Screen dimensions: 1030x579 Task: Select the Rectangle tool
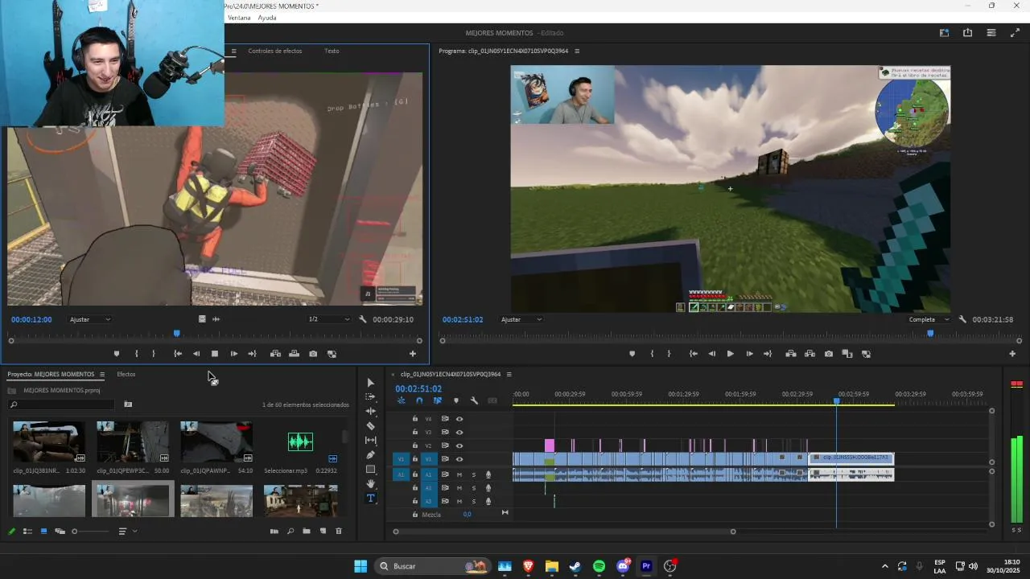370,469
